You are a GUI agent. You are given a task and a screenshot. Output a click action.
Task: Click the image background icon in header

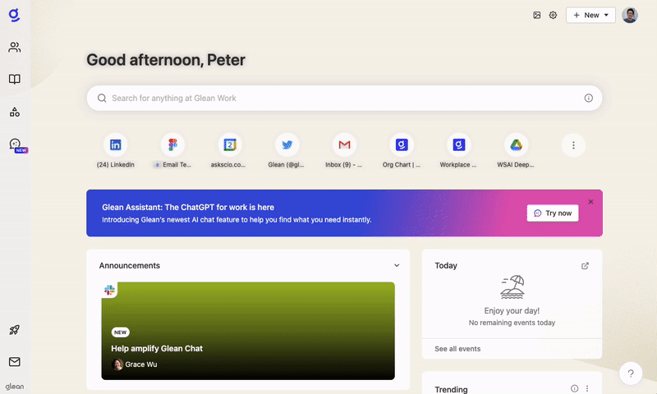pyautogui.click(x=537, y=15)
